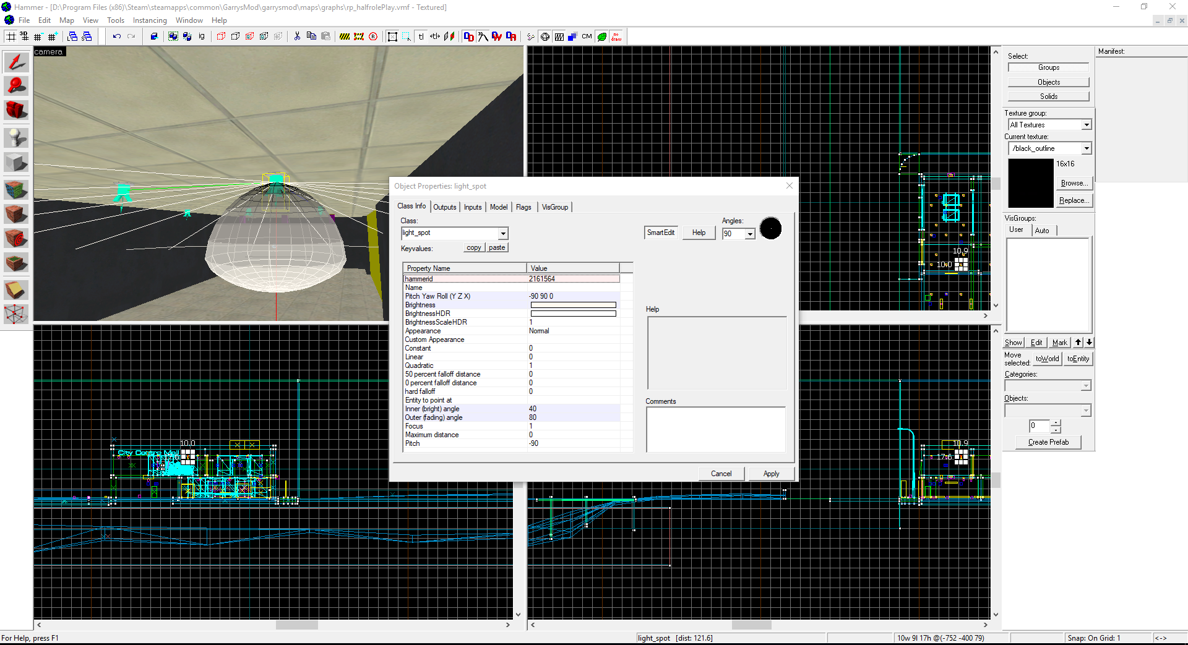
Task: Switch to the Outputs tab
Action: click(x=444, y=207)
